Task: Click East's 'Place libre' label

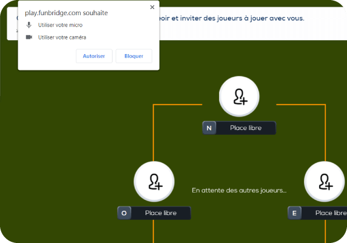Action: (331, 213)
